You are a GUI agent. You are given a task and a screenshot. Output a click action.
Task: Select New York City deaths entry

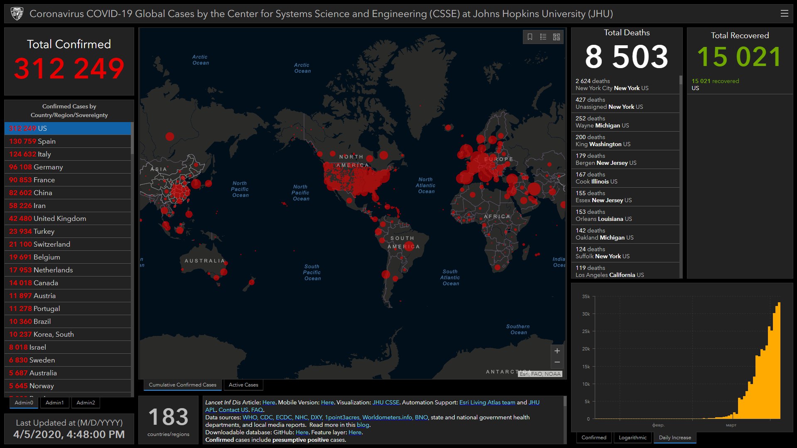tap(626, 85)
